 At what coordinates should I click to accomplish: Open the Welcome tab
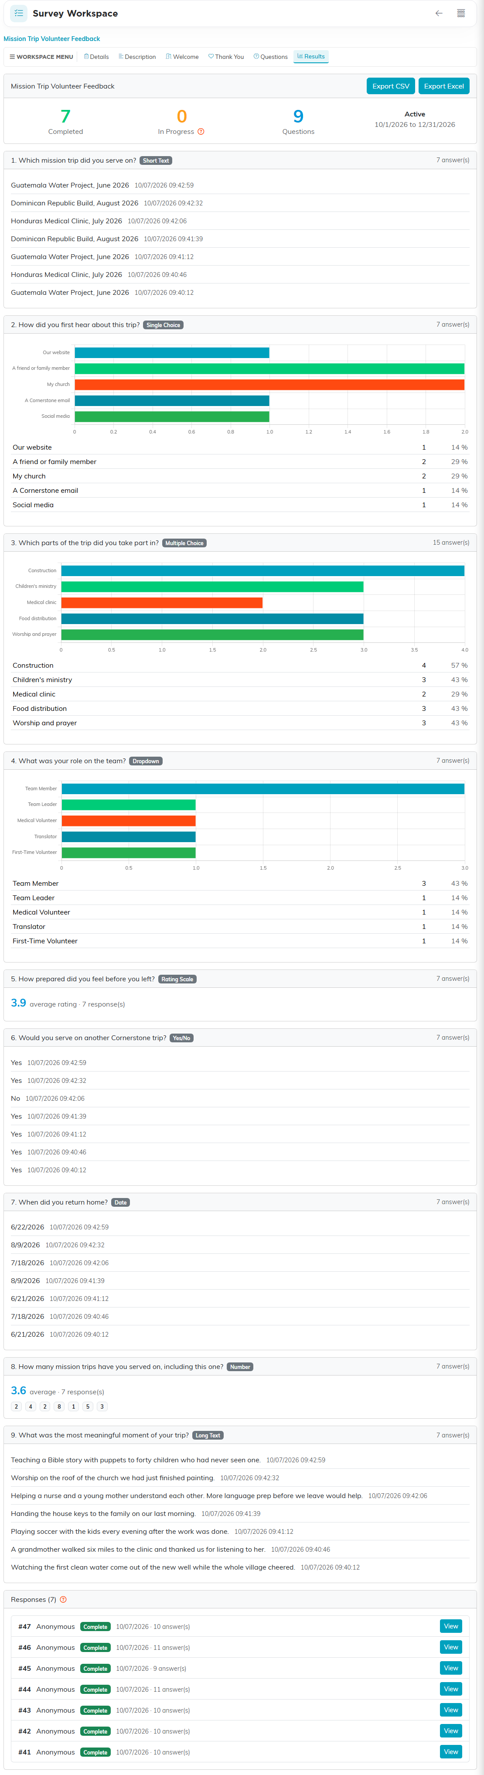tap(182, 57)
